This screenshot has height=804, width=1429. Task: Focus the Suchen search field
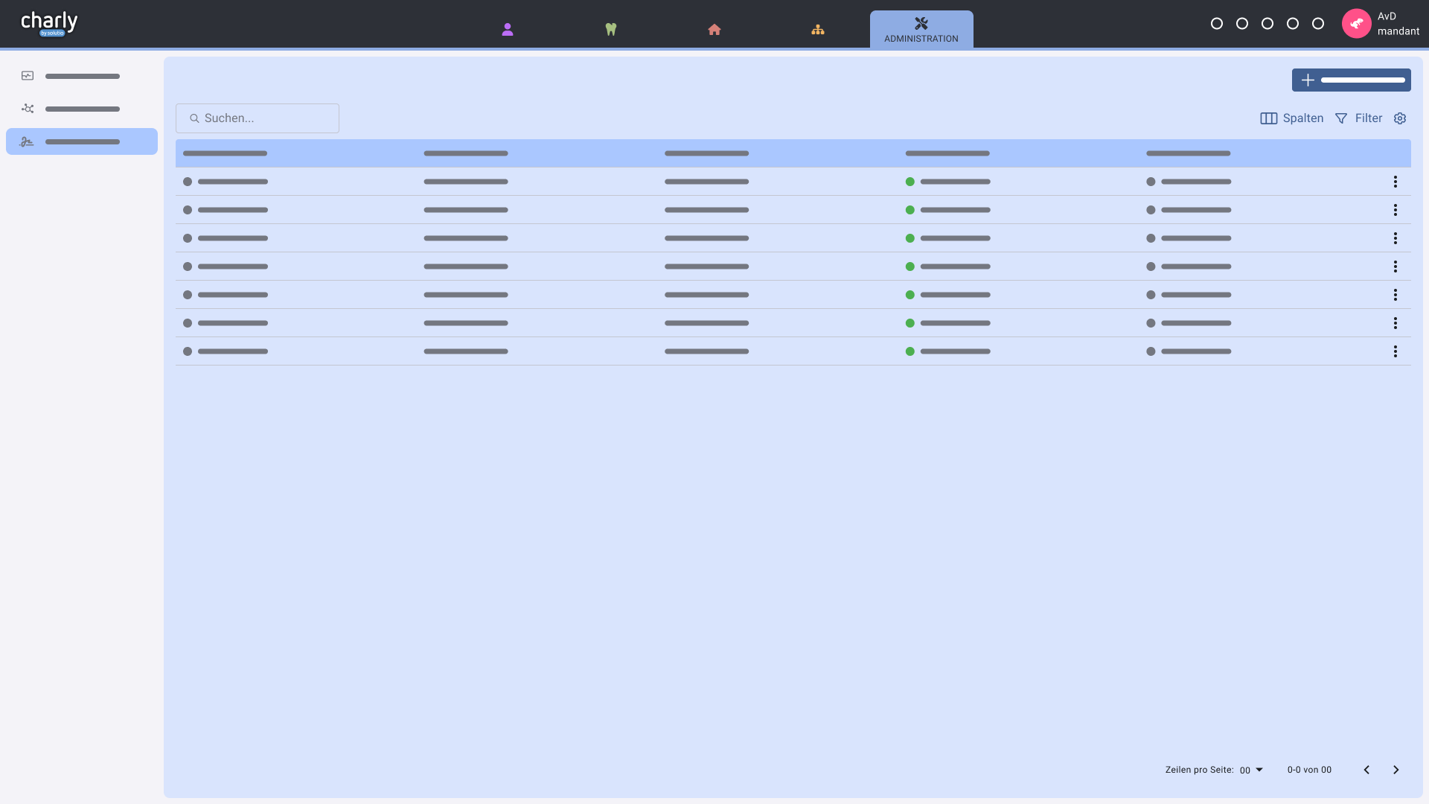(258, 118)
